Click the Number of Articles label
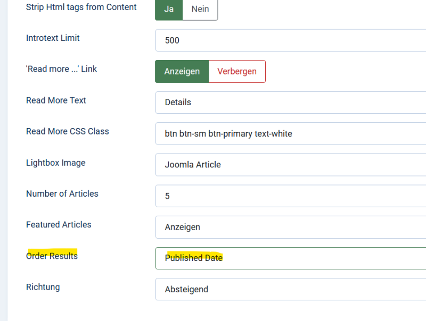The image size is (426, 321). point(62,193)
